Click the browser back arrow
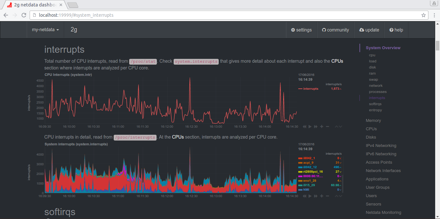Screen dimensions: 440x219 point(6,15)
